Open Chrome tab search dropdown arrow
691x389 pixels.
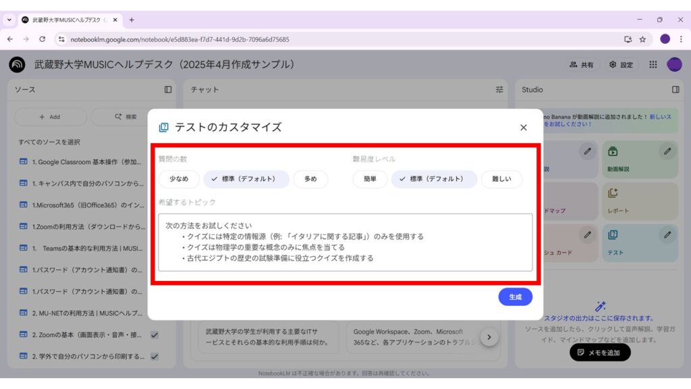tap(9, 20)
